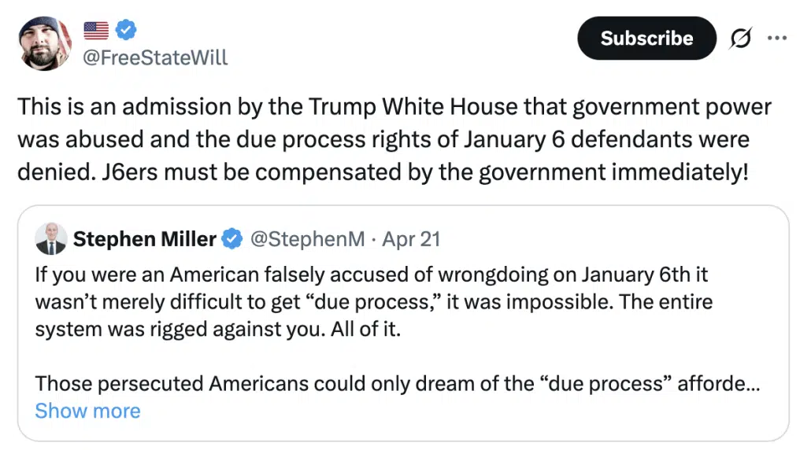The height and width of the screenshot is (450, 811).
Task: Click quoted line beginning "wasn't merely difficult"
Action: click(374, 302)
